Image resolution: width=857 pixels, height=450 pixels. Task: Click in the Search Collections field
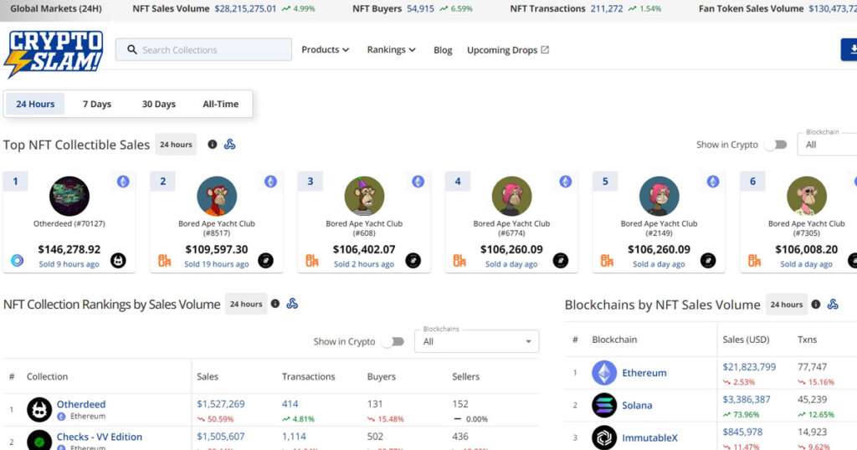(x=203, y=49)
